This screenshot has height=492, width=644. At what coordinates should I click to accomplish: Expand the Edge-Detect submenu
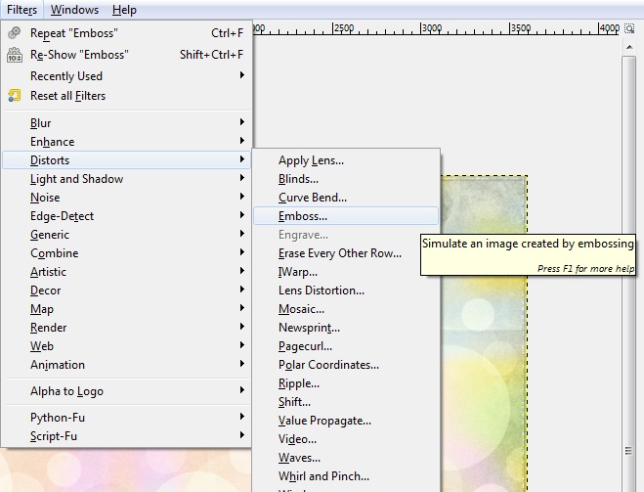(126, 216)
